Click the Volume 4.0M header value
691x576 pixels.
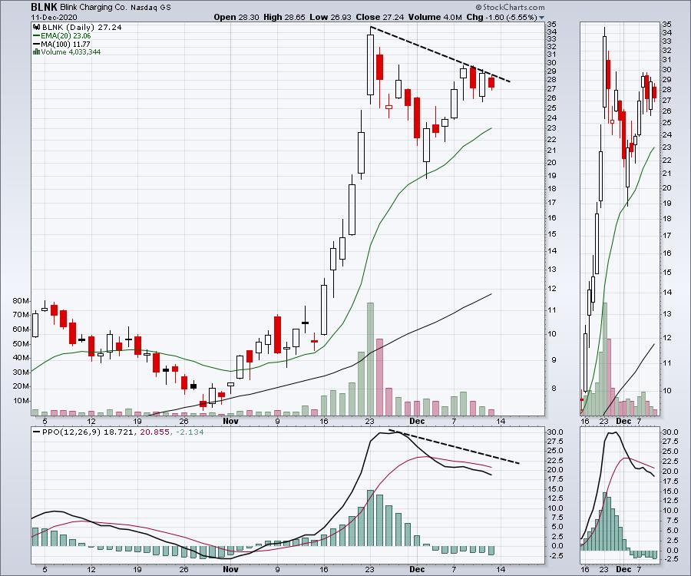[x=435, y=17]
